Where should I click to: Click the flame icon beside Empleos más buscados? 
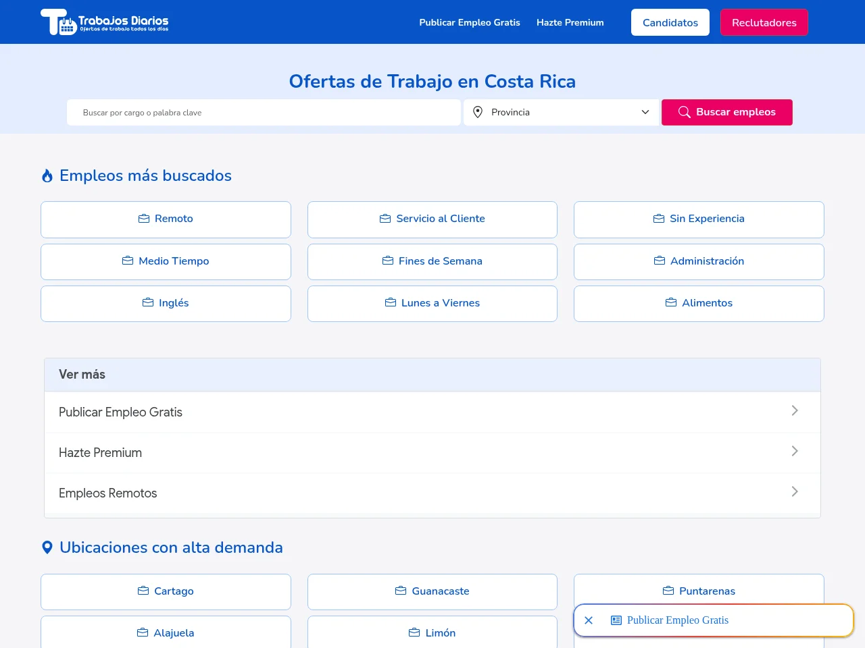pyautogui.click(x=47, y=175)
